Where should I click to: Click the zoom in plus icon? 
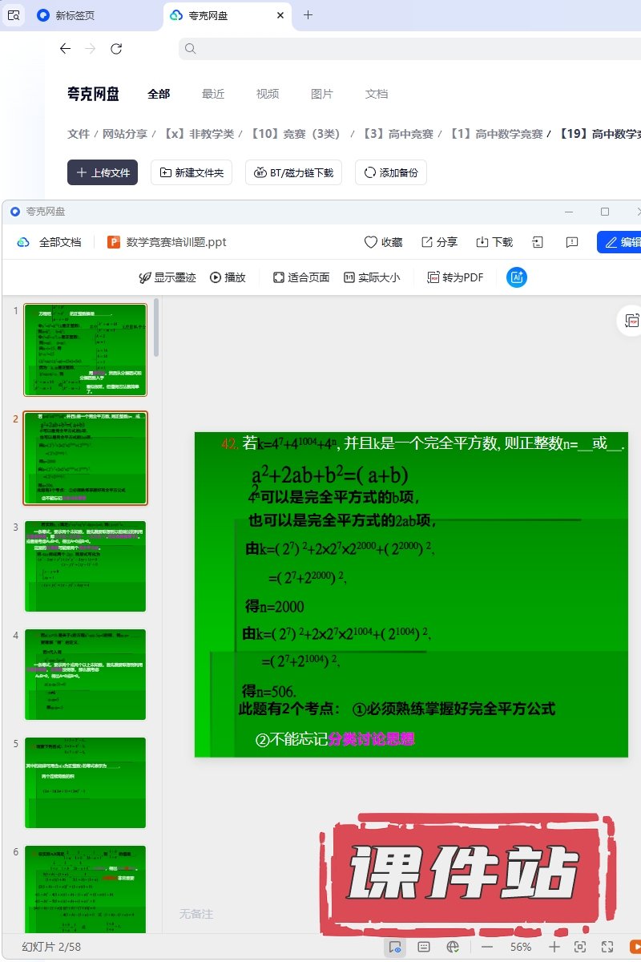coord(554,947)
